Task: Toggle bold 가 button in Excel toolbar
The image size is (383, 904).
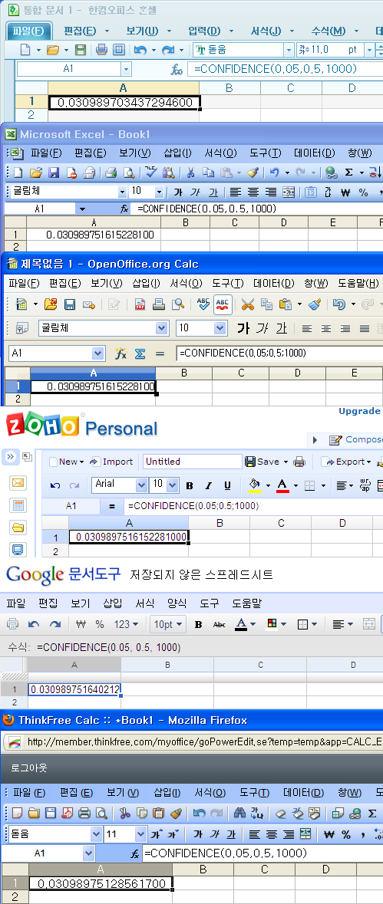Action: (x=178, y=192)
